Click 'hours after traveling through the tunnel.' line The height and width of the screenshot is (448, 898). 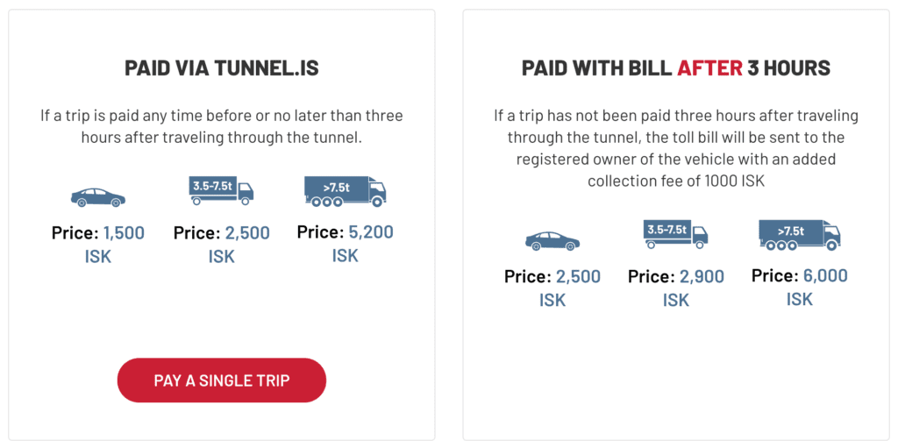pyautogui.click(x=221, y=138)
